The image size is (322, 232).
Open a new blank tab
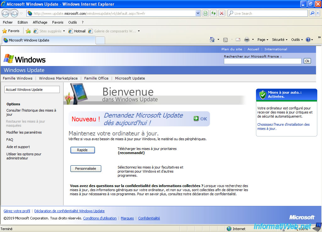[x=100, y=40]
